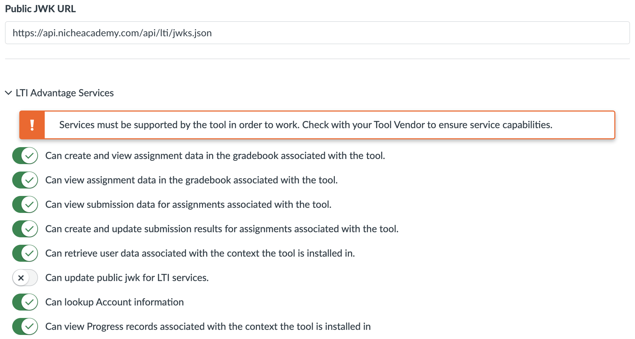Disable the view submission data toggle
Screen dimensions: 635x339
point(25,204)
